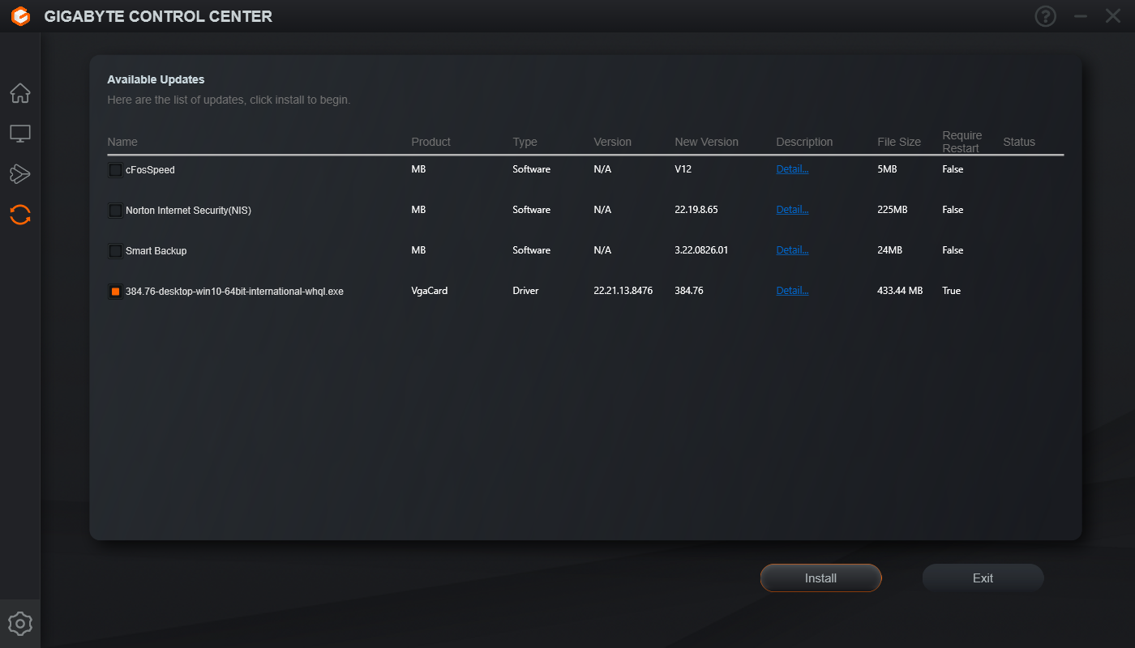Screen dimensions: 1135x648
Task: Click the V12 new version value
Action: [x=684, y=169]
